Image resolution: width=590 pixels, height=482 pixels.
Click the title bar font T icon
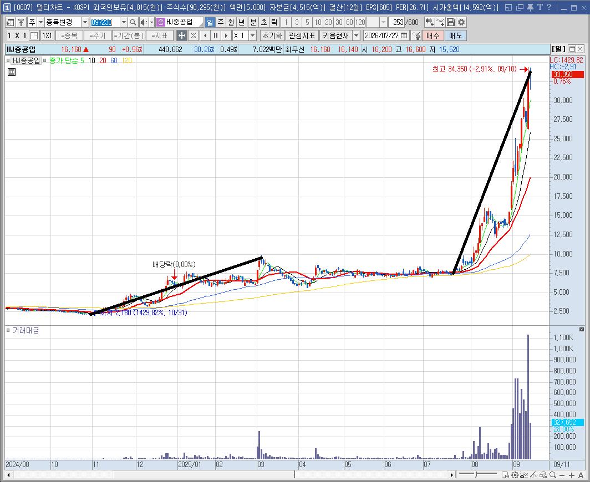click(x=540, y=7)
